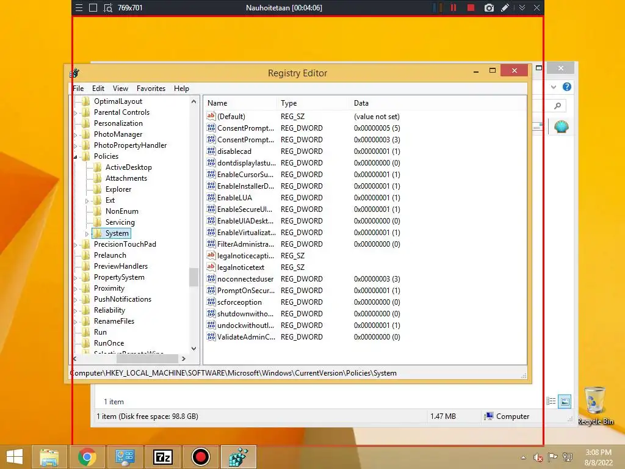Expand the PhotoManager key
The width and height of the screenshot is (625, 469).
click(75, 135)
